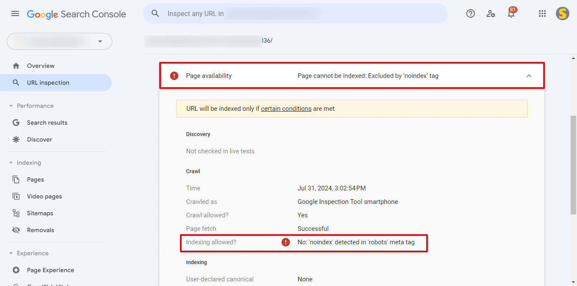Open users and permissions settings icon

(x=491, y=13)
